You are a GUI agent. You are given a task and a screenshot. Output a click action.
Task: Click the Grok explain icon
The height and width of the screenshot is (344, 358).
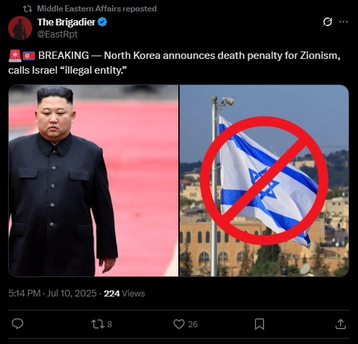coord(327,22)
